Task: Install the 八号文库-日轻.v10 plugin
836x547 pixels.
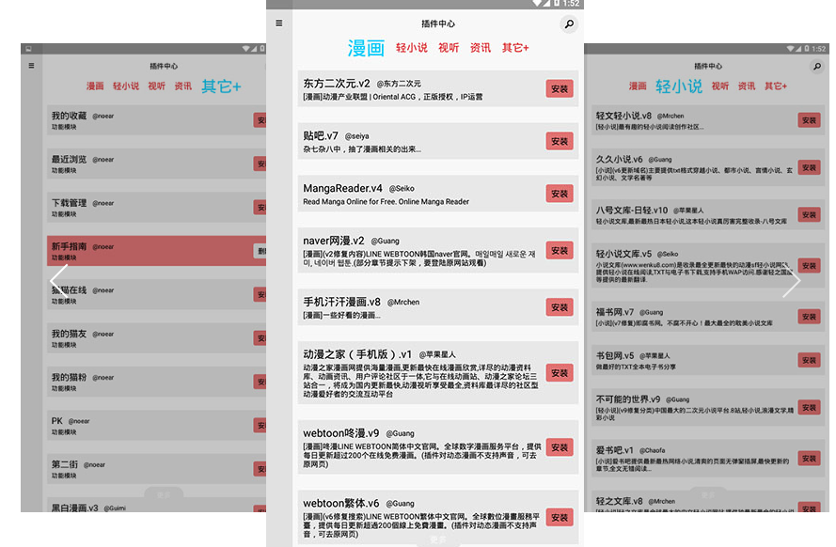Action: pyautogui.click(x=809, y=214)
